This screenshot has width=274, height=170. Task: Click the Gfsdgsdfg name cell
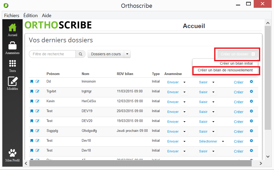click(89, 131)
